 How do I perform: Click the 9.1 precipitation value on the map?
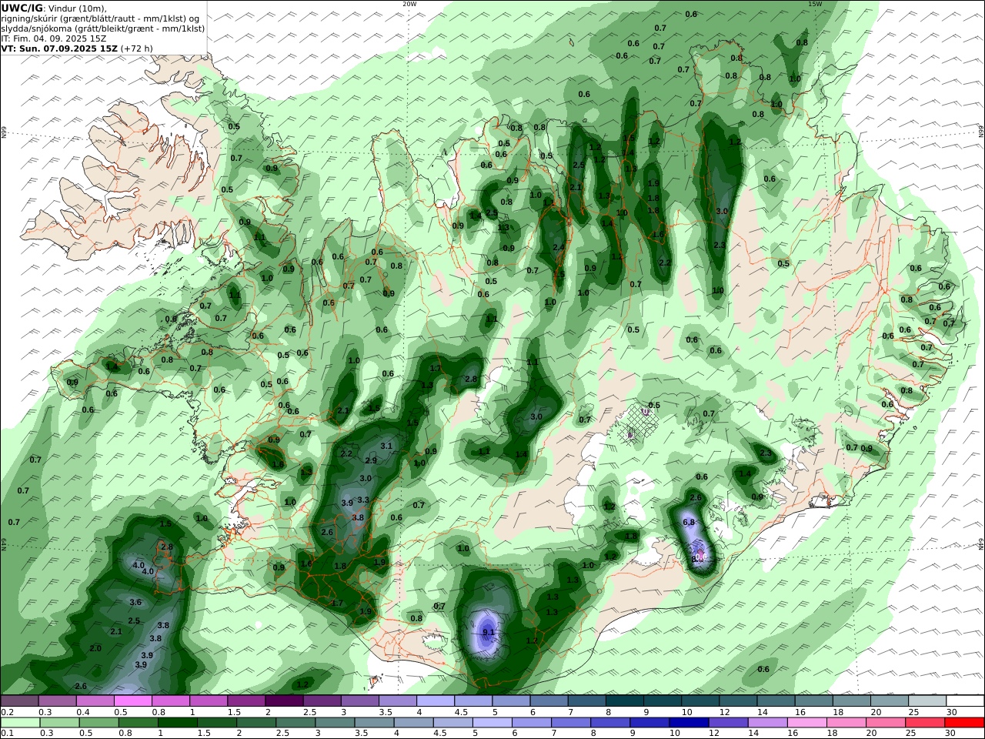(x=488, y=633)
